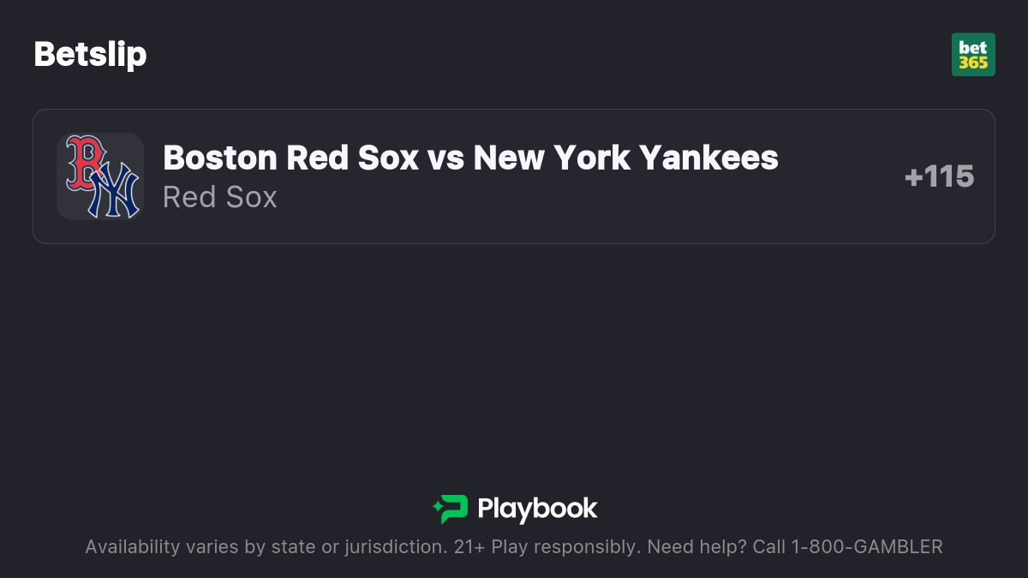The width and height of the screenshot is (1028, 578).
Task: Click the green Playbook logo icon
Action: click(x=452, y=509)
